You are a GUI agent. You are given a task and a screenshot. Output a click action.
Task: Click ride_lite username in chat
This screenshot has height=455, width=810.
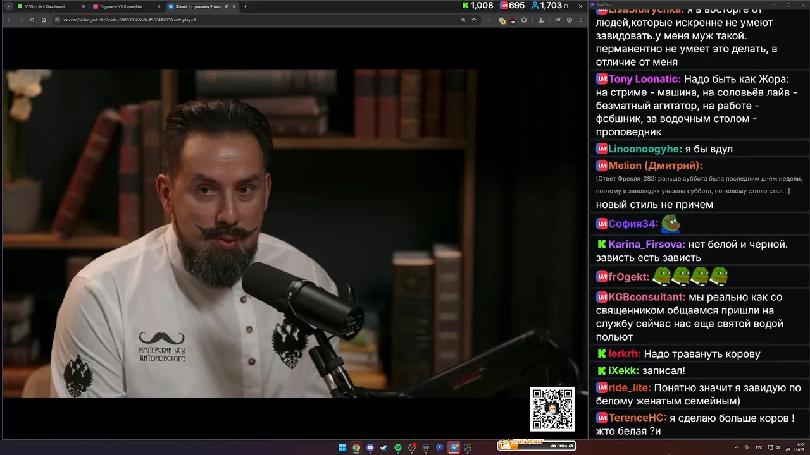point(630,388)
